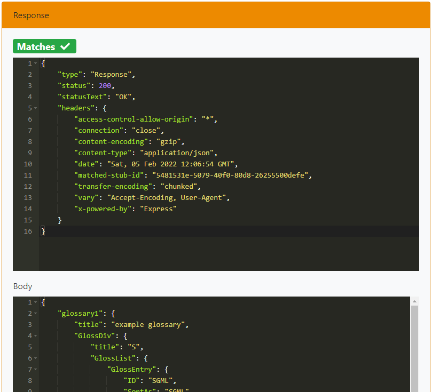
Task: Click the Body editor scrollbar up arrow
Action: point(414,301)
